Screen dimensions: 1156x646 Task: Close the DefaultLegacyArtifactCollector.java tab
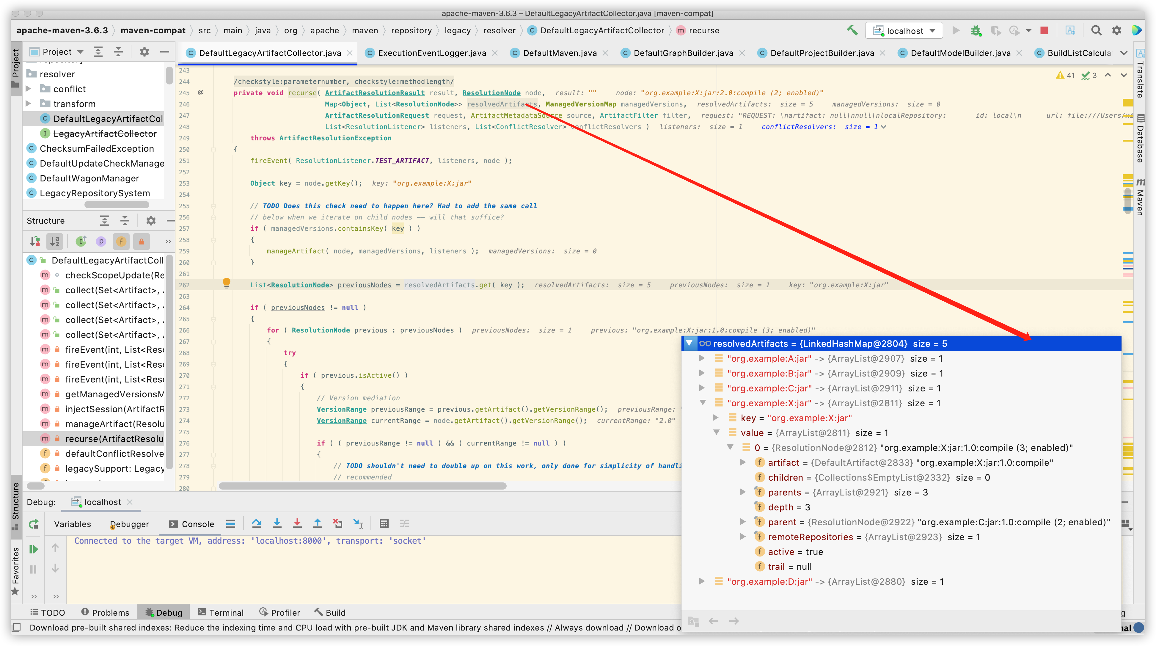coord(350,53)
